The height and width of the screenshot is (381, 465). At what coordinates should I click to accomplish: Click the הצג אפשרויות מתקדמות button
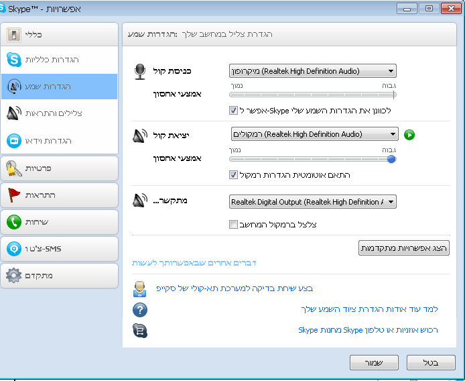[404, 248]
